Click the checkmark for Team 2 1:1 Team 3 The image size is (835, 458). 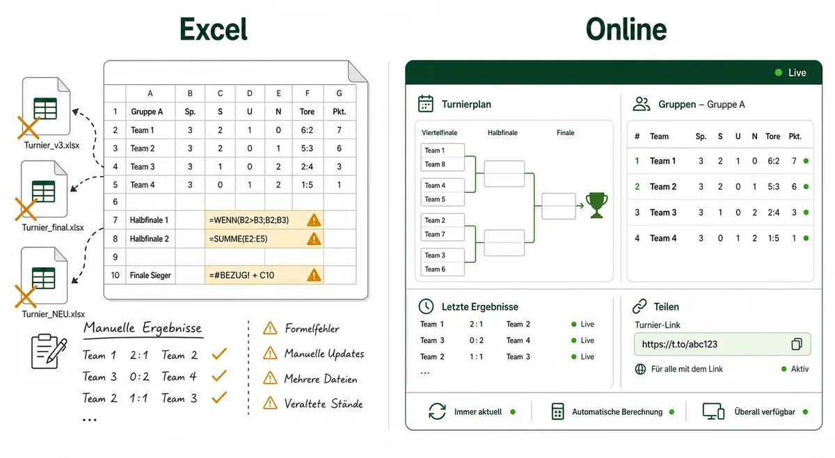[x=219, y=397]
